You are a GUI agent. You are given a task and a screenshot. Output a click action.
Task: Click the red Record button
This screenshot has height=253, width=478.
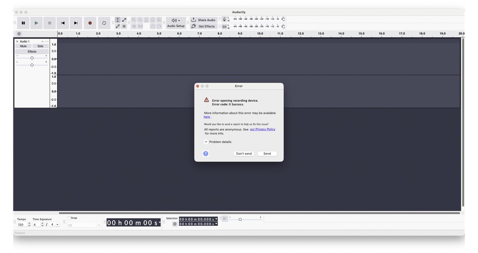click(x=90, y=23)
